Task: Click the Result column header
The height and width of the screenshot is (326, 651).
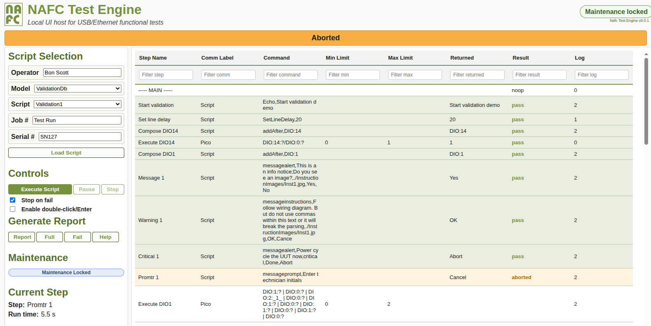Action: (521, 58)
